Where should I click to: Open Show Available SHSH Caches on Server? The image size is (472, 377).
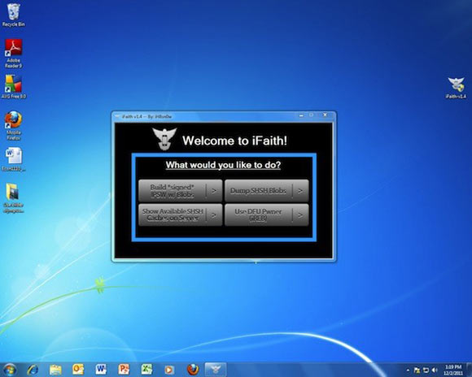[181, 215]
